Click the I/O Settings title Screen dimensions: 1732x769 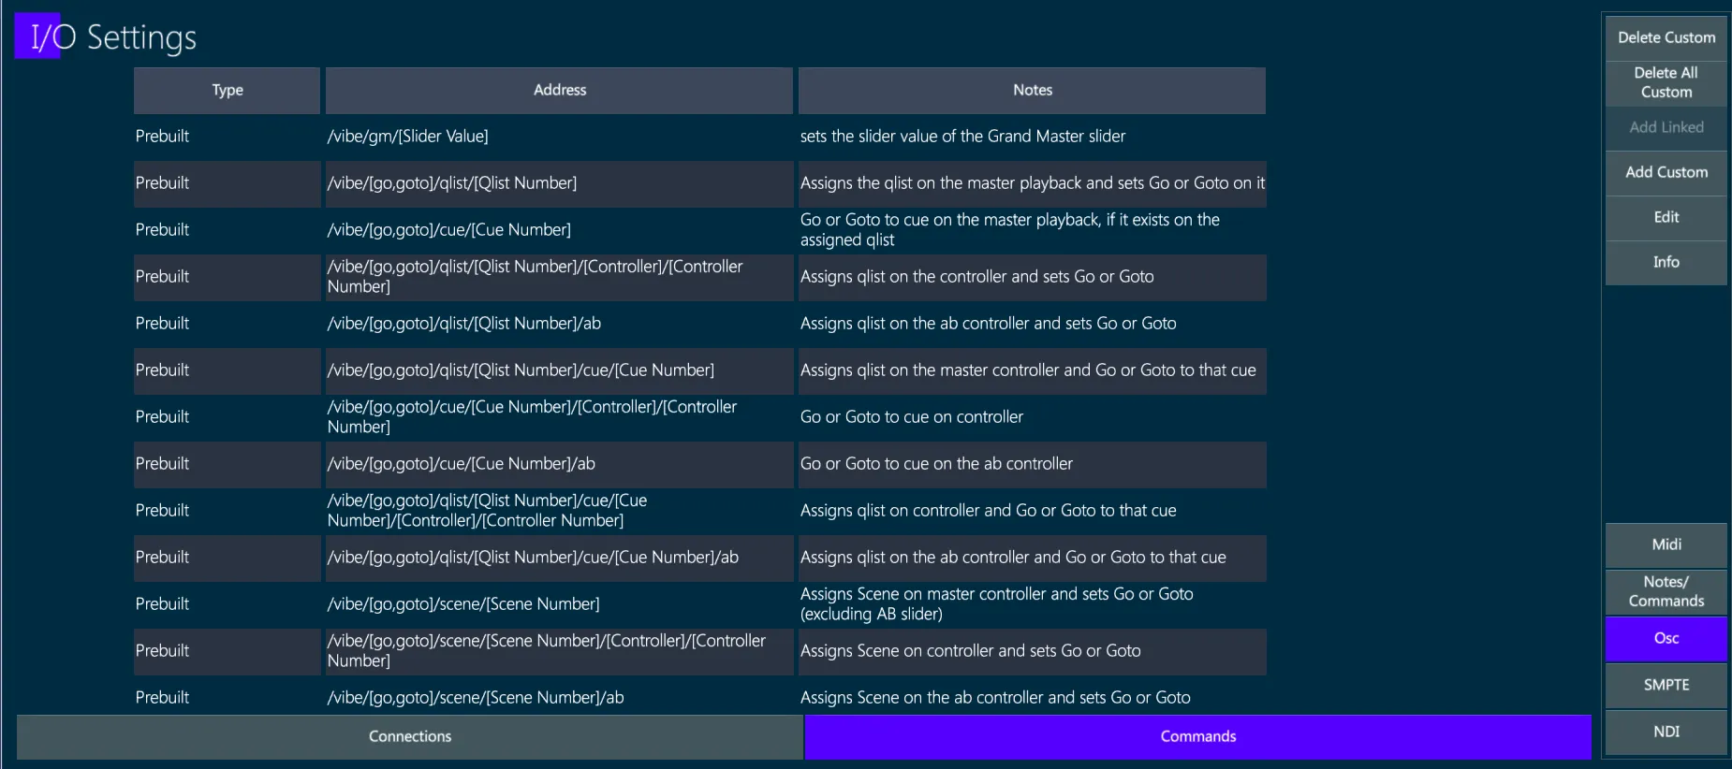click(112, 37)
